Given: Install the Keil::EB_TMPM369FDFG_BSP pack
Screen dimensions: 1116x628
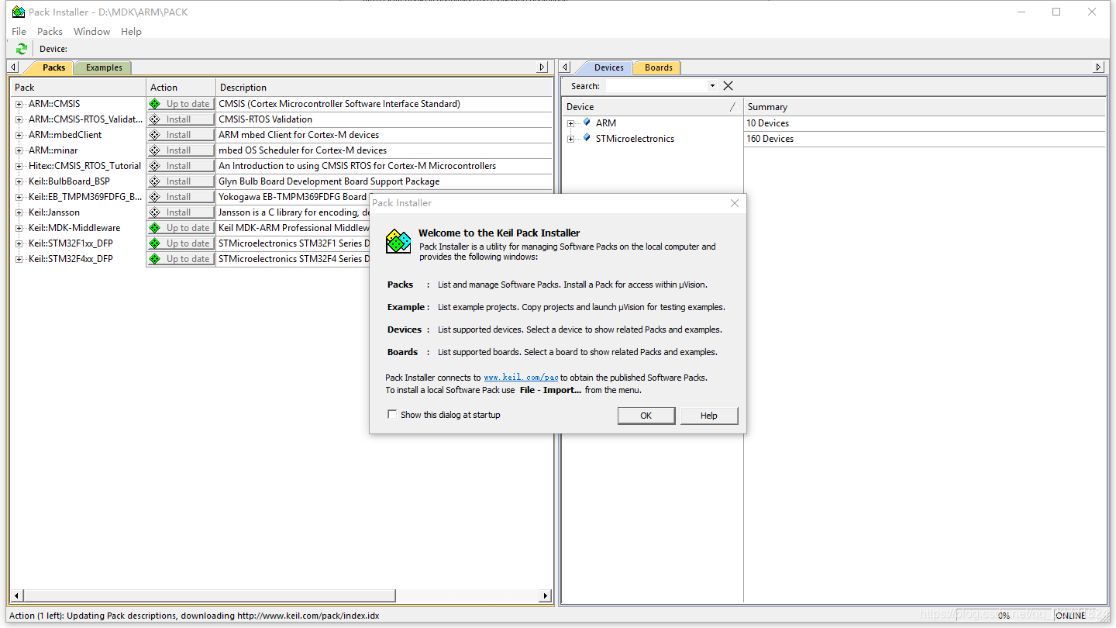Looking at the screenshot, I should click(181, 197).
